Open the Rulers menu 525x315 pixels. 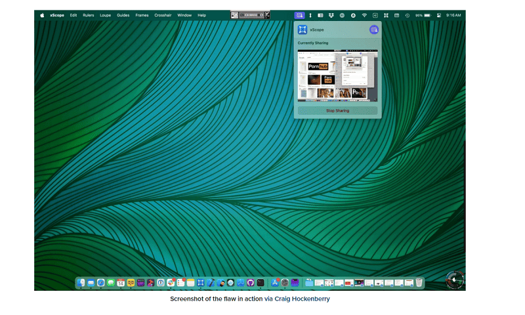pyautogui.click(x=89, y=15)
